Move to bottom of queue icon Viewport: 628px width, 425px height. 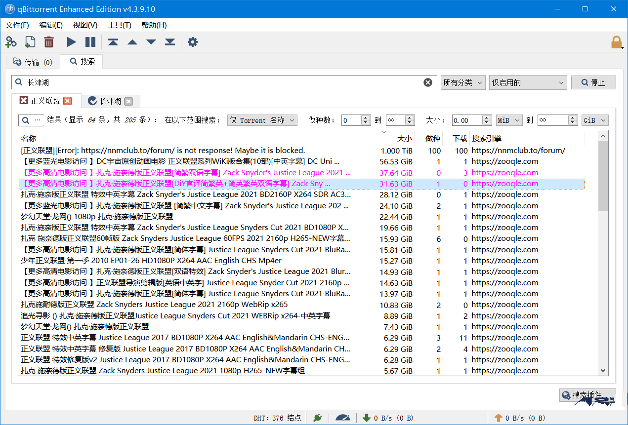(170, 42)
